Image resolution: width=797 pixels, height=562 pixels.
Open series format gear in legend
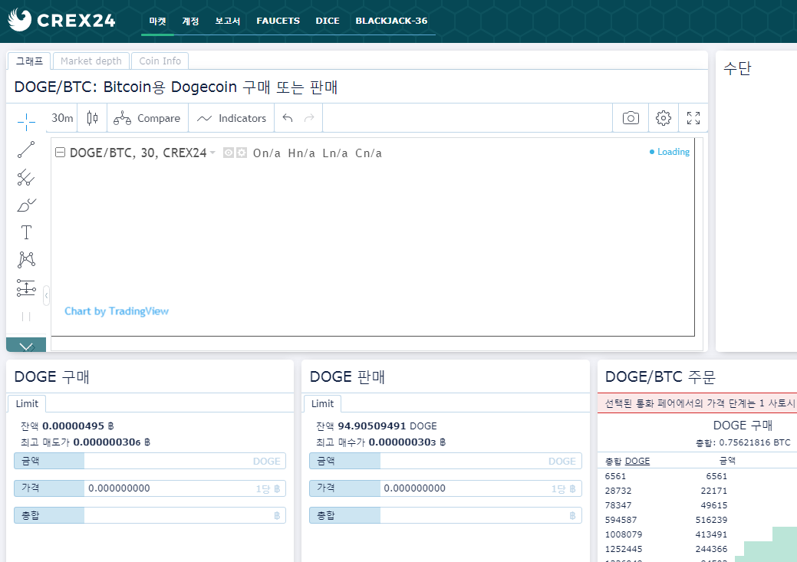click(242, 153)
